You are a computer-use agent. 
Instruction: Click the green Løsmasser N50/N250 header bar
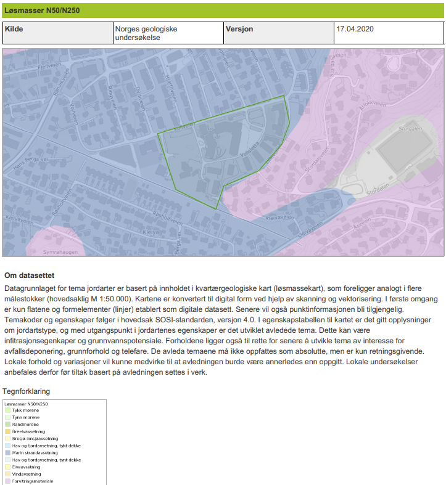pos(223,10)
